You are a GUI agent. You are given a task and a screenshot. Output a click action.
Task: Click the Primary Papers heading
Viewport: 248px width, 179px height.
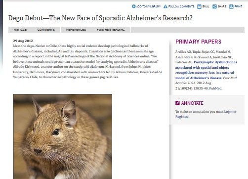(x=198, y=42)
